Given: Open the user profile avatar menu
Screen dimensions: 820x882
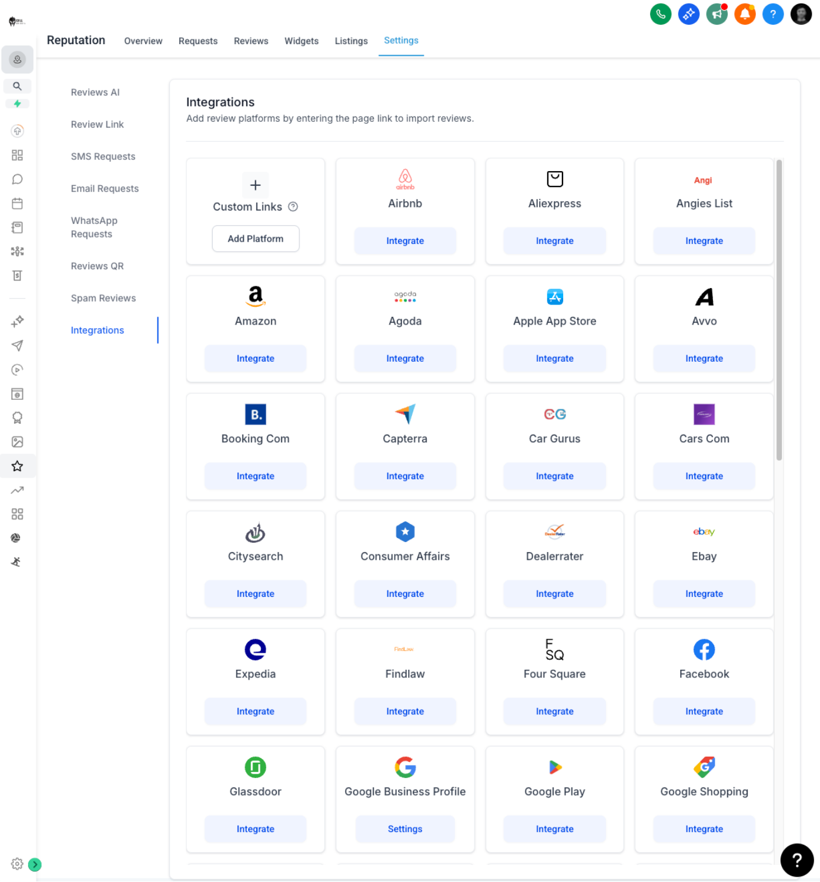Looking at the screenshot, I should pos(801,14).
